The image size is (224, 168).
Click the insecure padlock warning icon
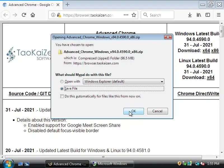tap(59, 15)
